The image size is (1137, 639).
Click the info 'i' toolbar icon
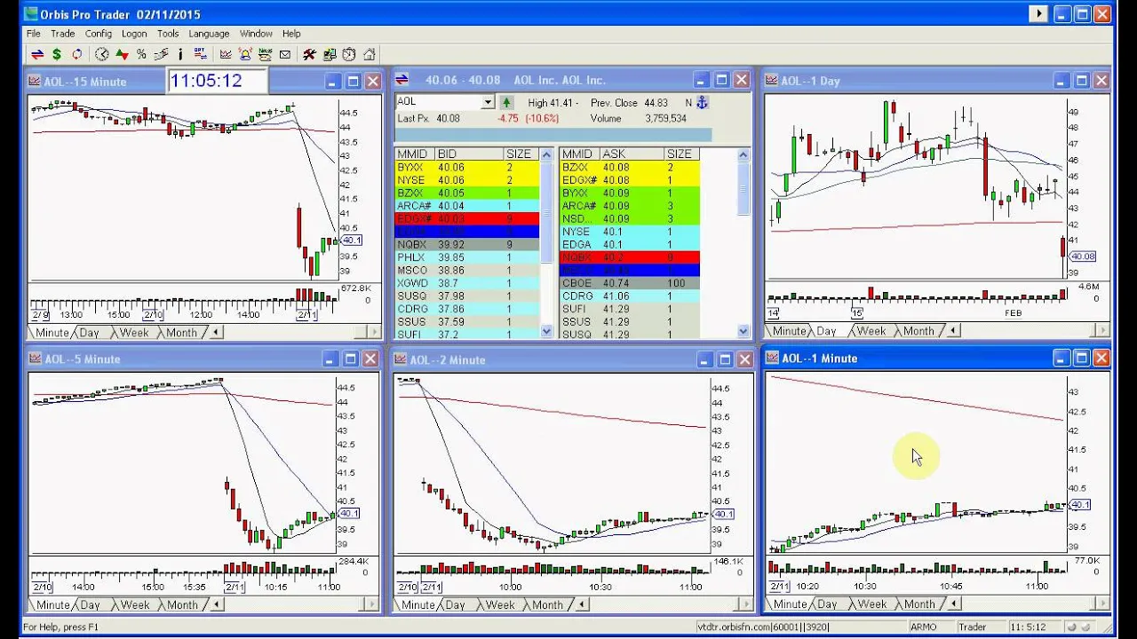[180, 54]
